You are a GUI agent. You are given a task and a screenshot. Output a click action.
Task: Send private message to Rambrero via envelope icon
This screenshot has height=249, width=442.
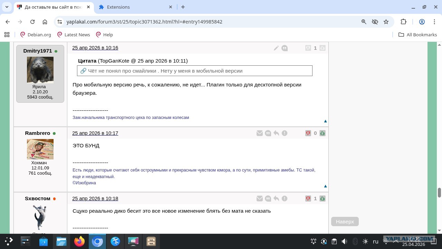260,133
